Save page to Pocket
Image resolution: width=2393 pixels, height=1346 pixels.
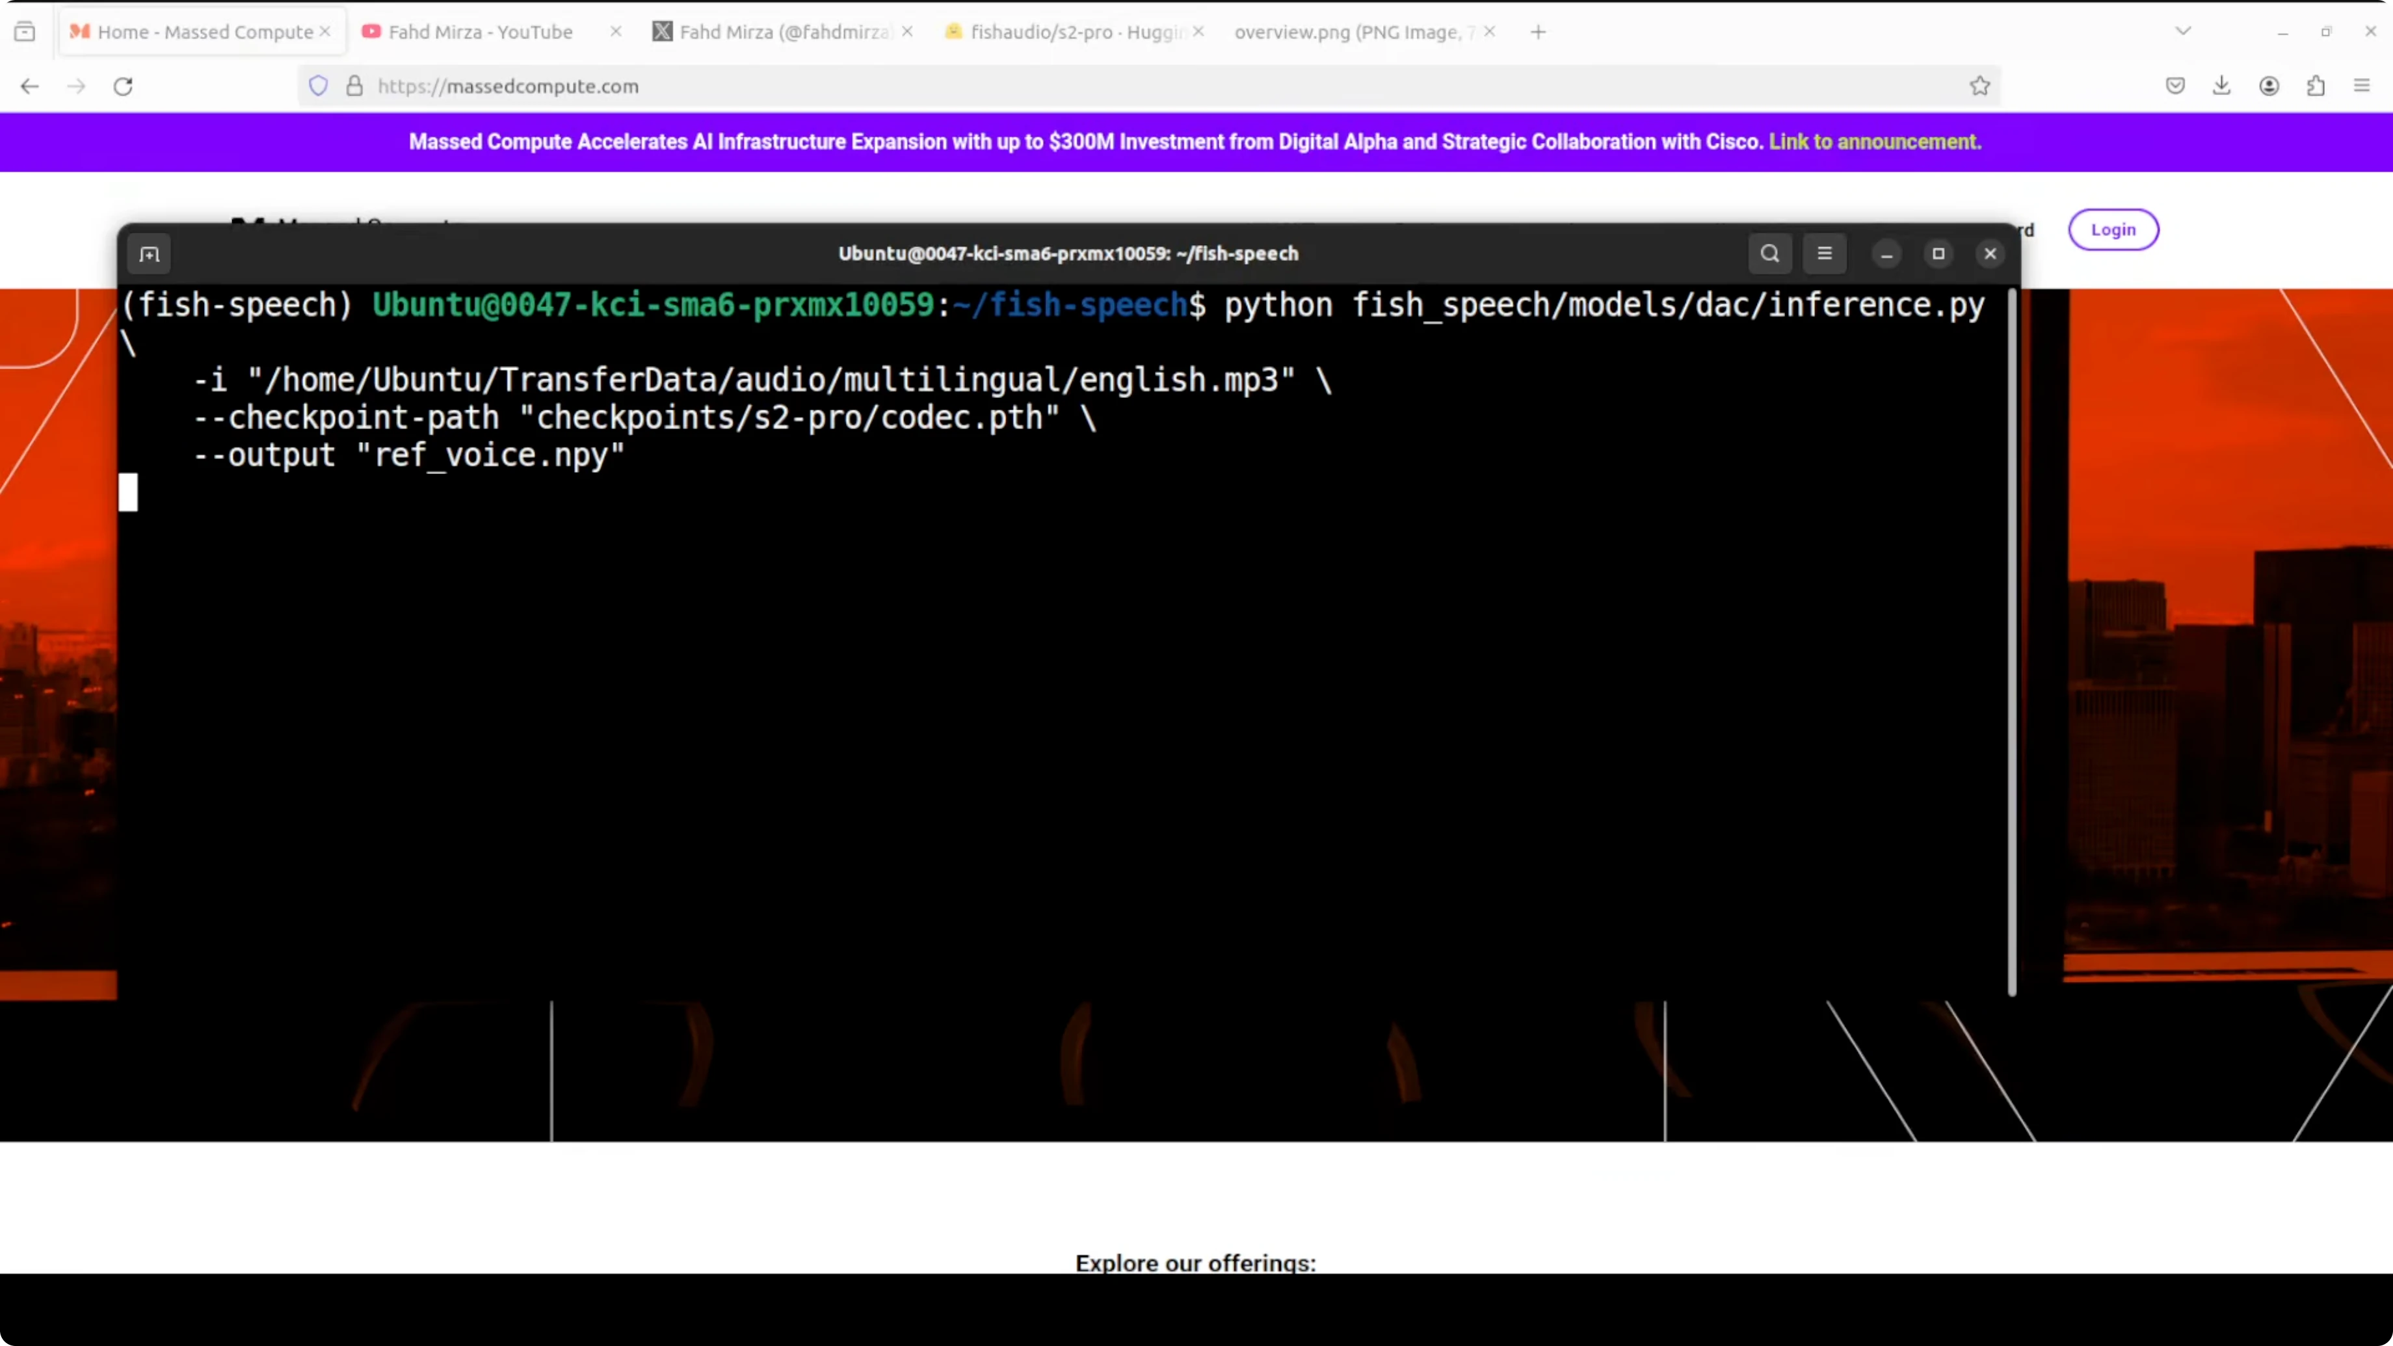point(2175,85)
